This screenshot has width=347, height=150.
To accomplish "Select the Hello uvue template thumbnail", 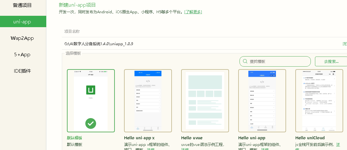I will [x=205, y=100].
